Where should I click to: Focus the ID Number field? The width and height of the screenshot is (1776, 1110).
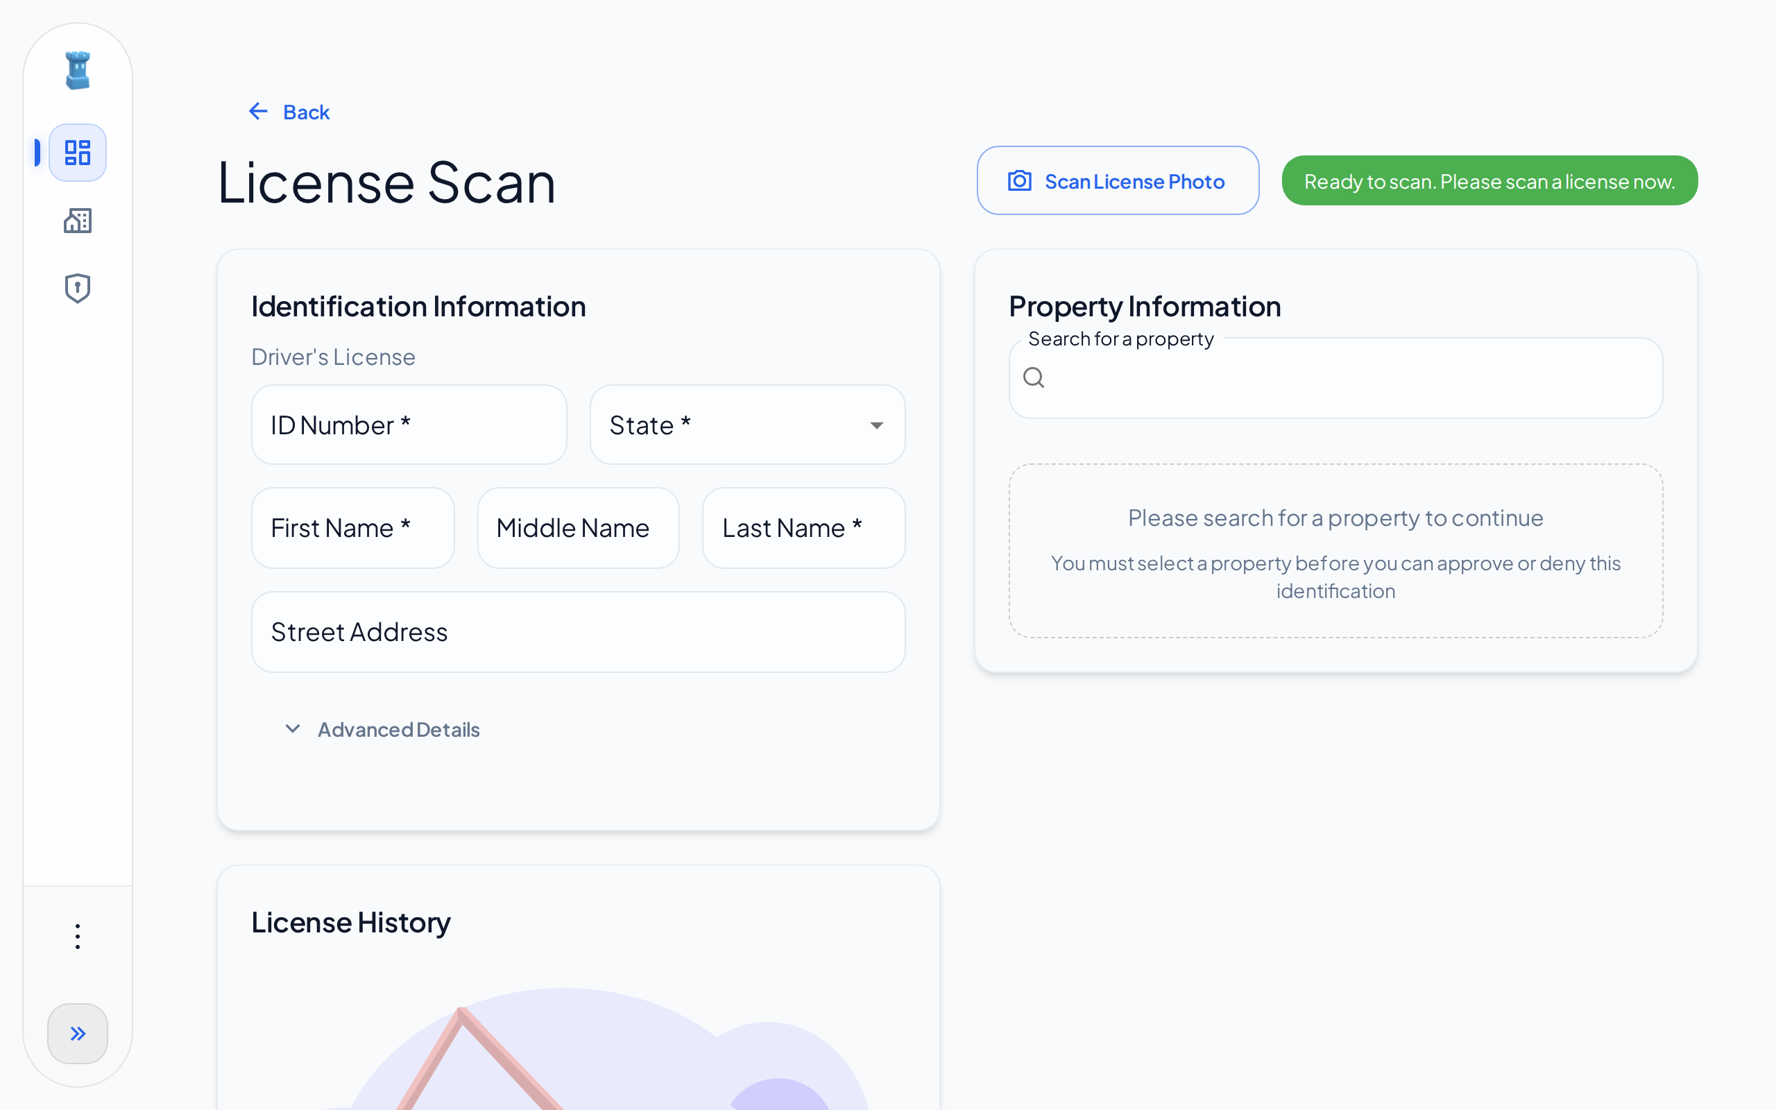pyautogui.click(x=409, y=425)
